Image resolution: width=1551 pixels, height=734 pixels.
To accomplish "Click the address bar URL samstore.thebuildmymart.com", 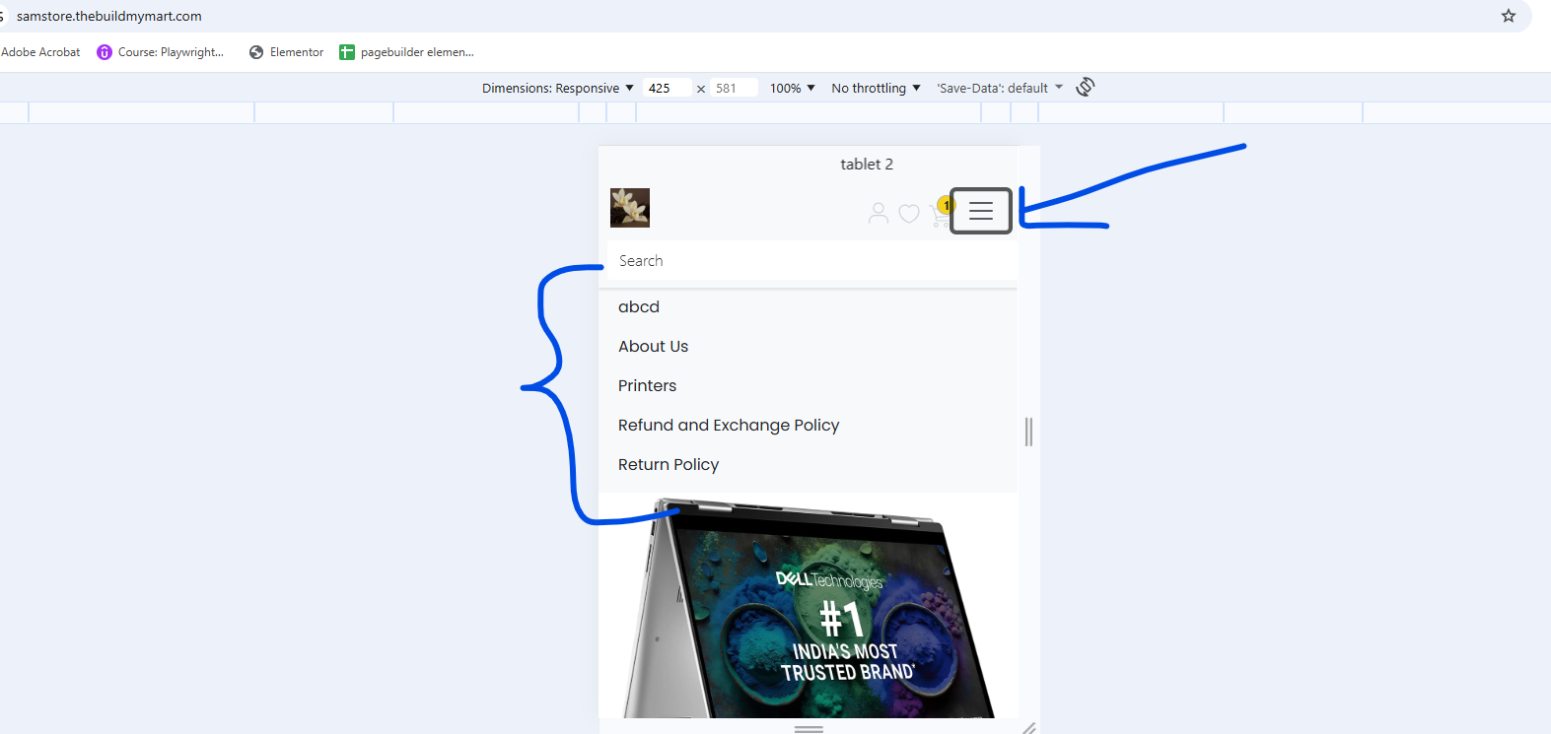I will pyautogui.click(x=109, y=16).
